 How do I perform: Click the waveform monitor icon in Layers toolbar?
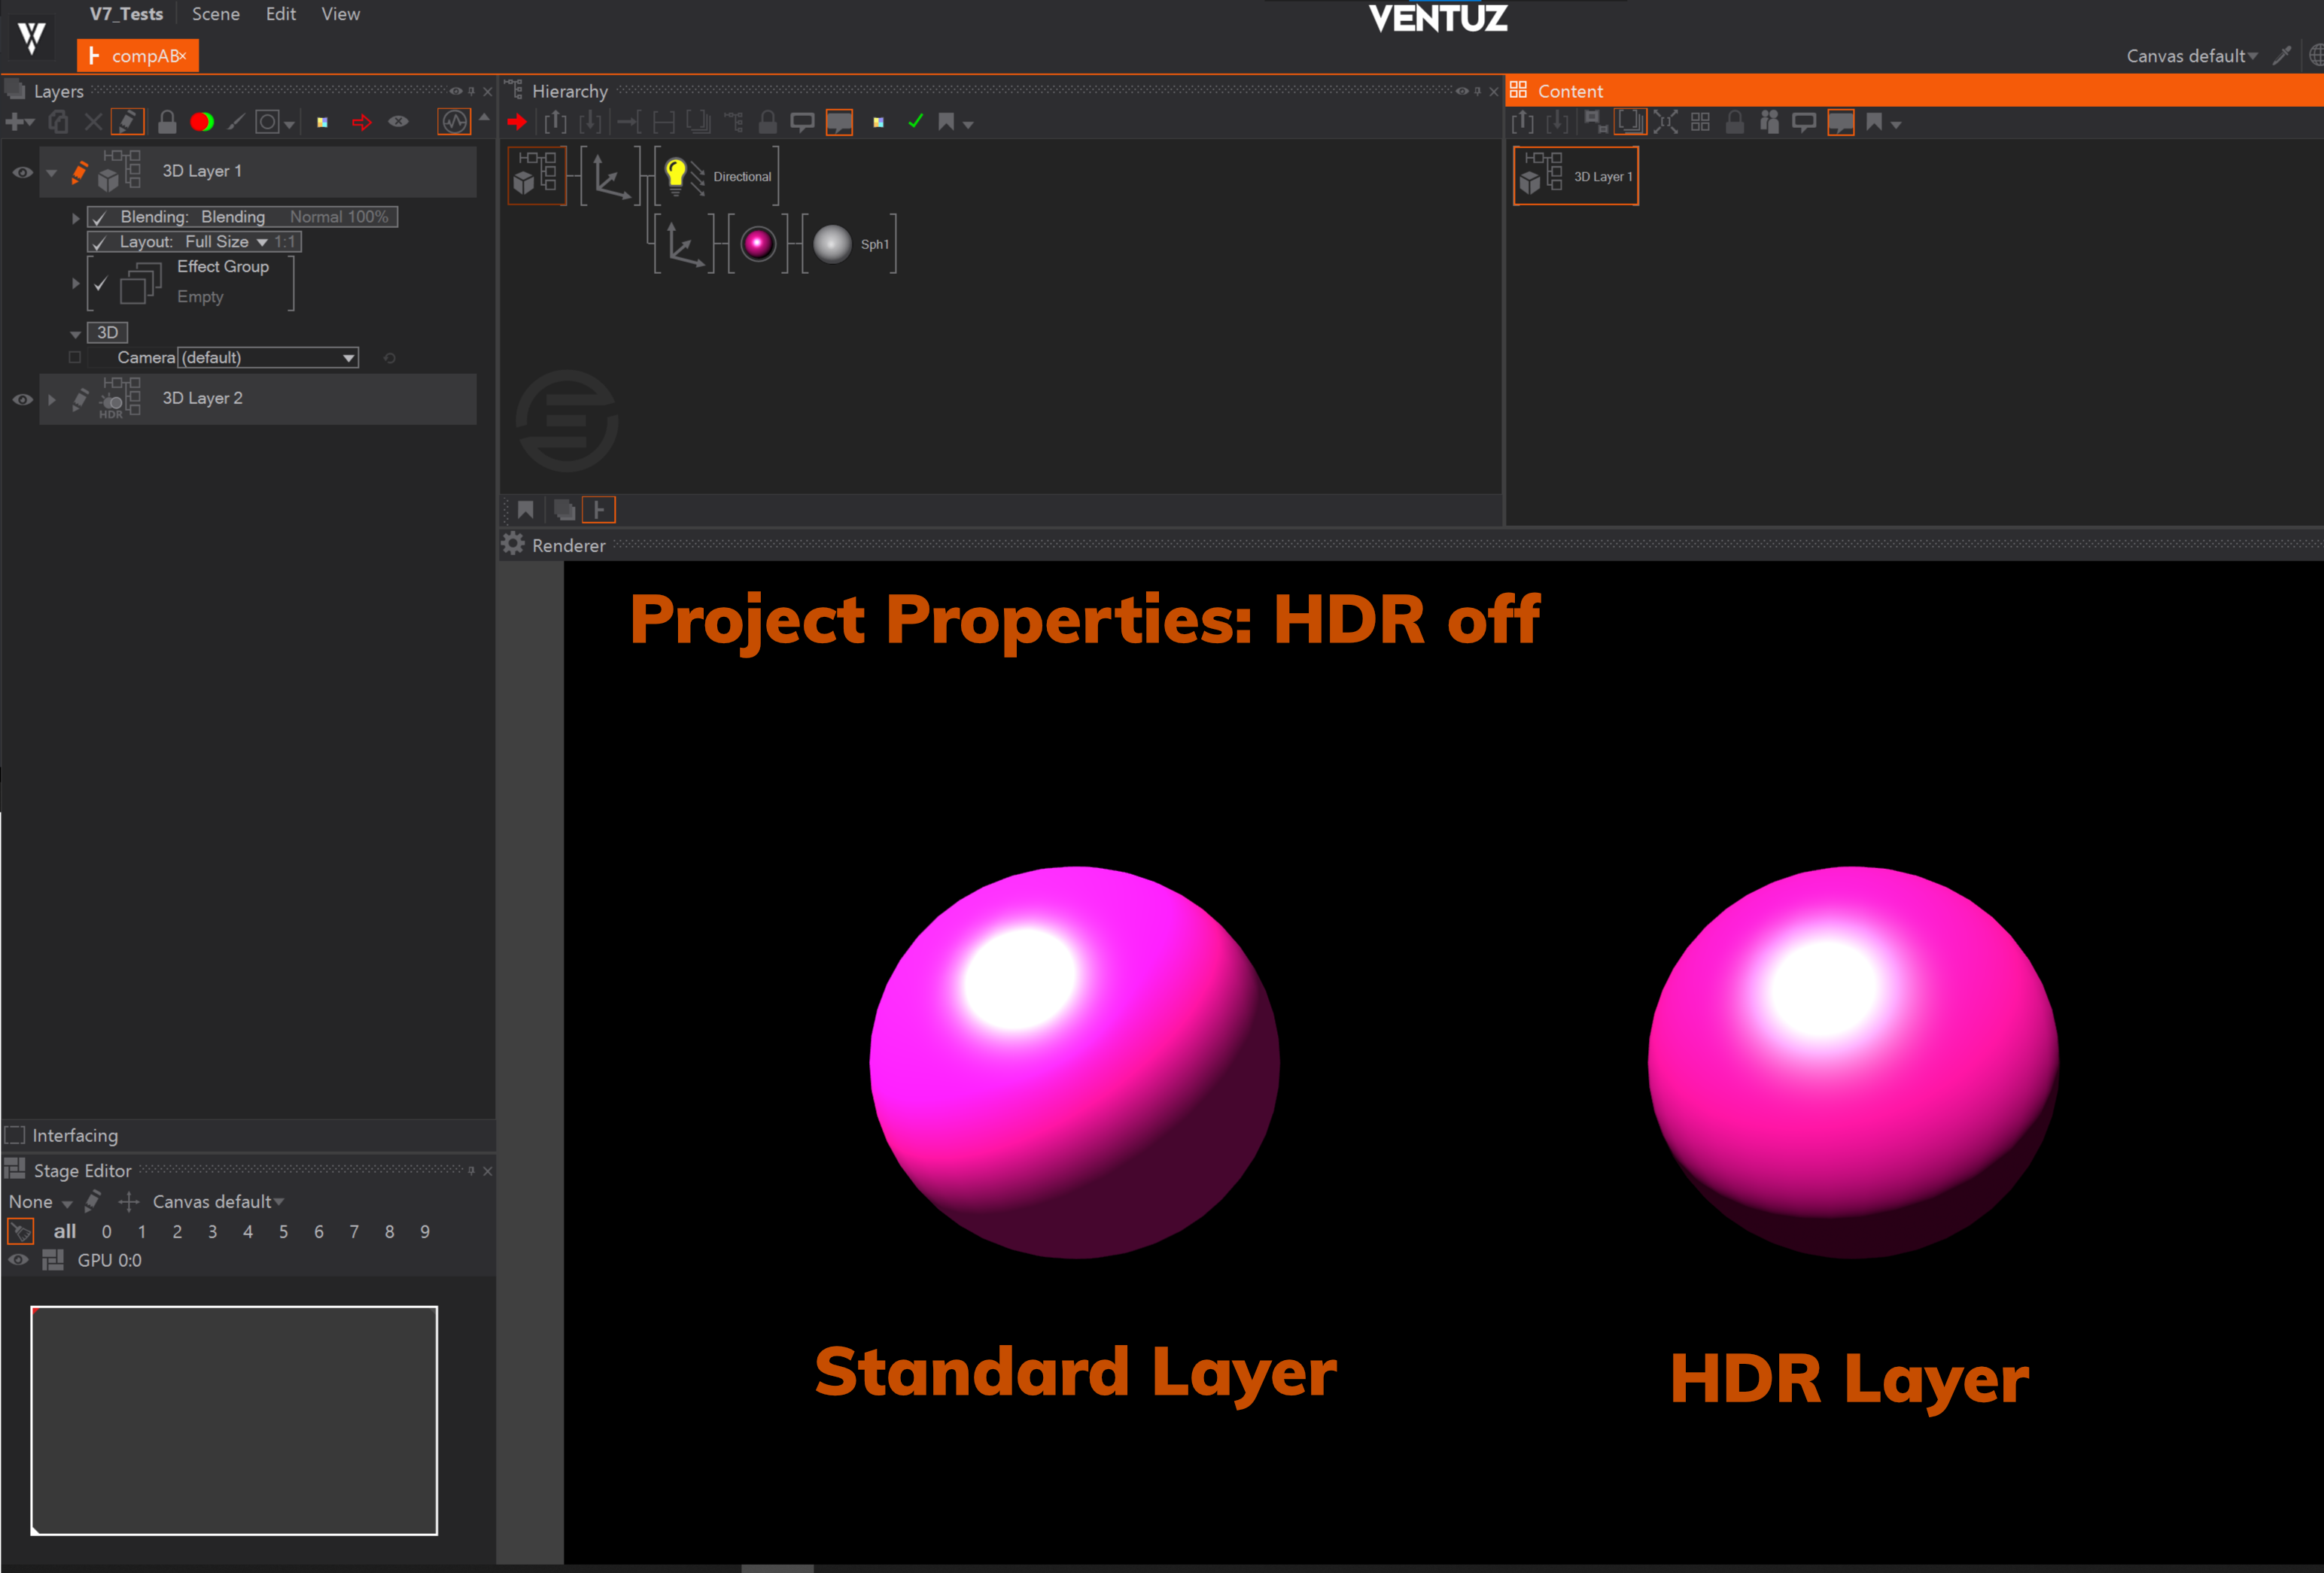454,122
